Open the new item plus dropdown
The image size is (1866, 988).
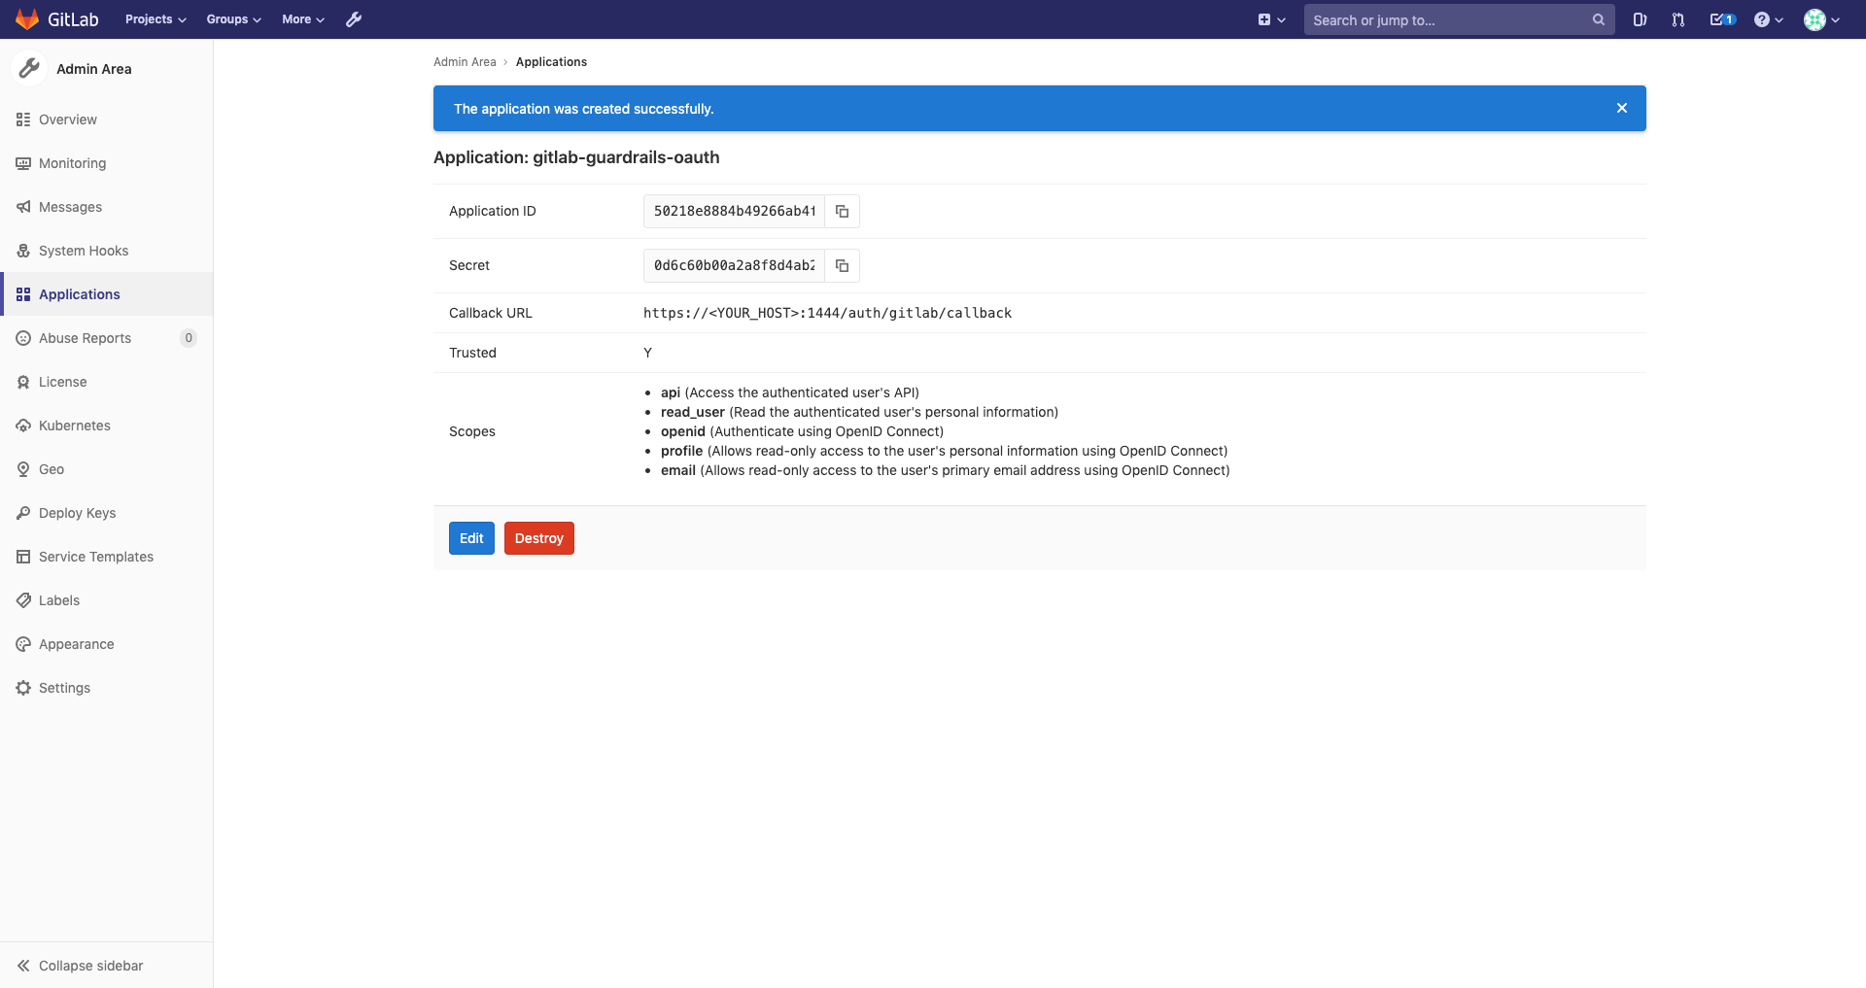click(x=1271, y=19)
